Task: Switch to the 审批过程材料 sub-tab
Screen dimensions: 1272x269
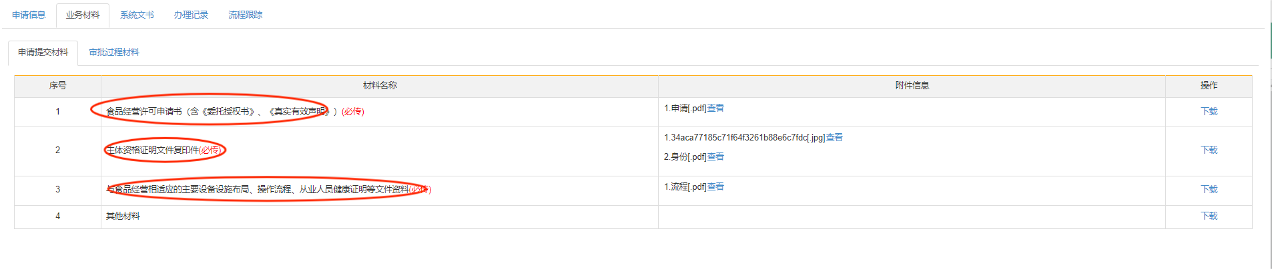Action: [x=114, y=52]
